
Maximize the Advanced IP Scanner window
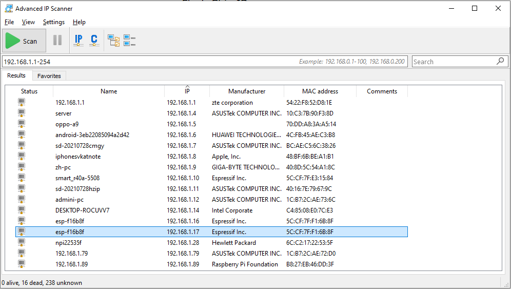click(475, 9)
